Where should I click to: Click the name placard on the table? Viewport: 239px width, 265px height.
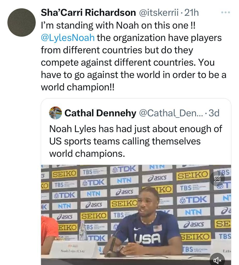pyautogui.click(x=74, y=250)
